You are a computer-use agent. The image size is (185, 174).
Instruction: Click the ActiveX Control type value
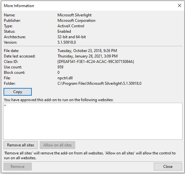(x=71, y=26)
